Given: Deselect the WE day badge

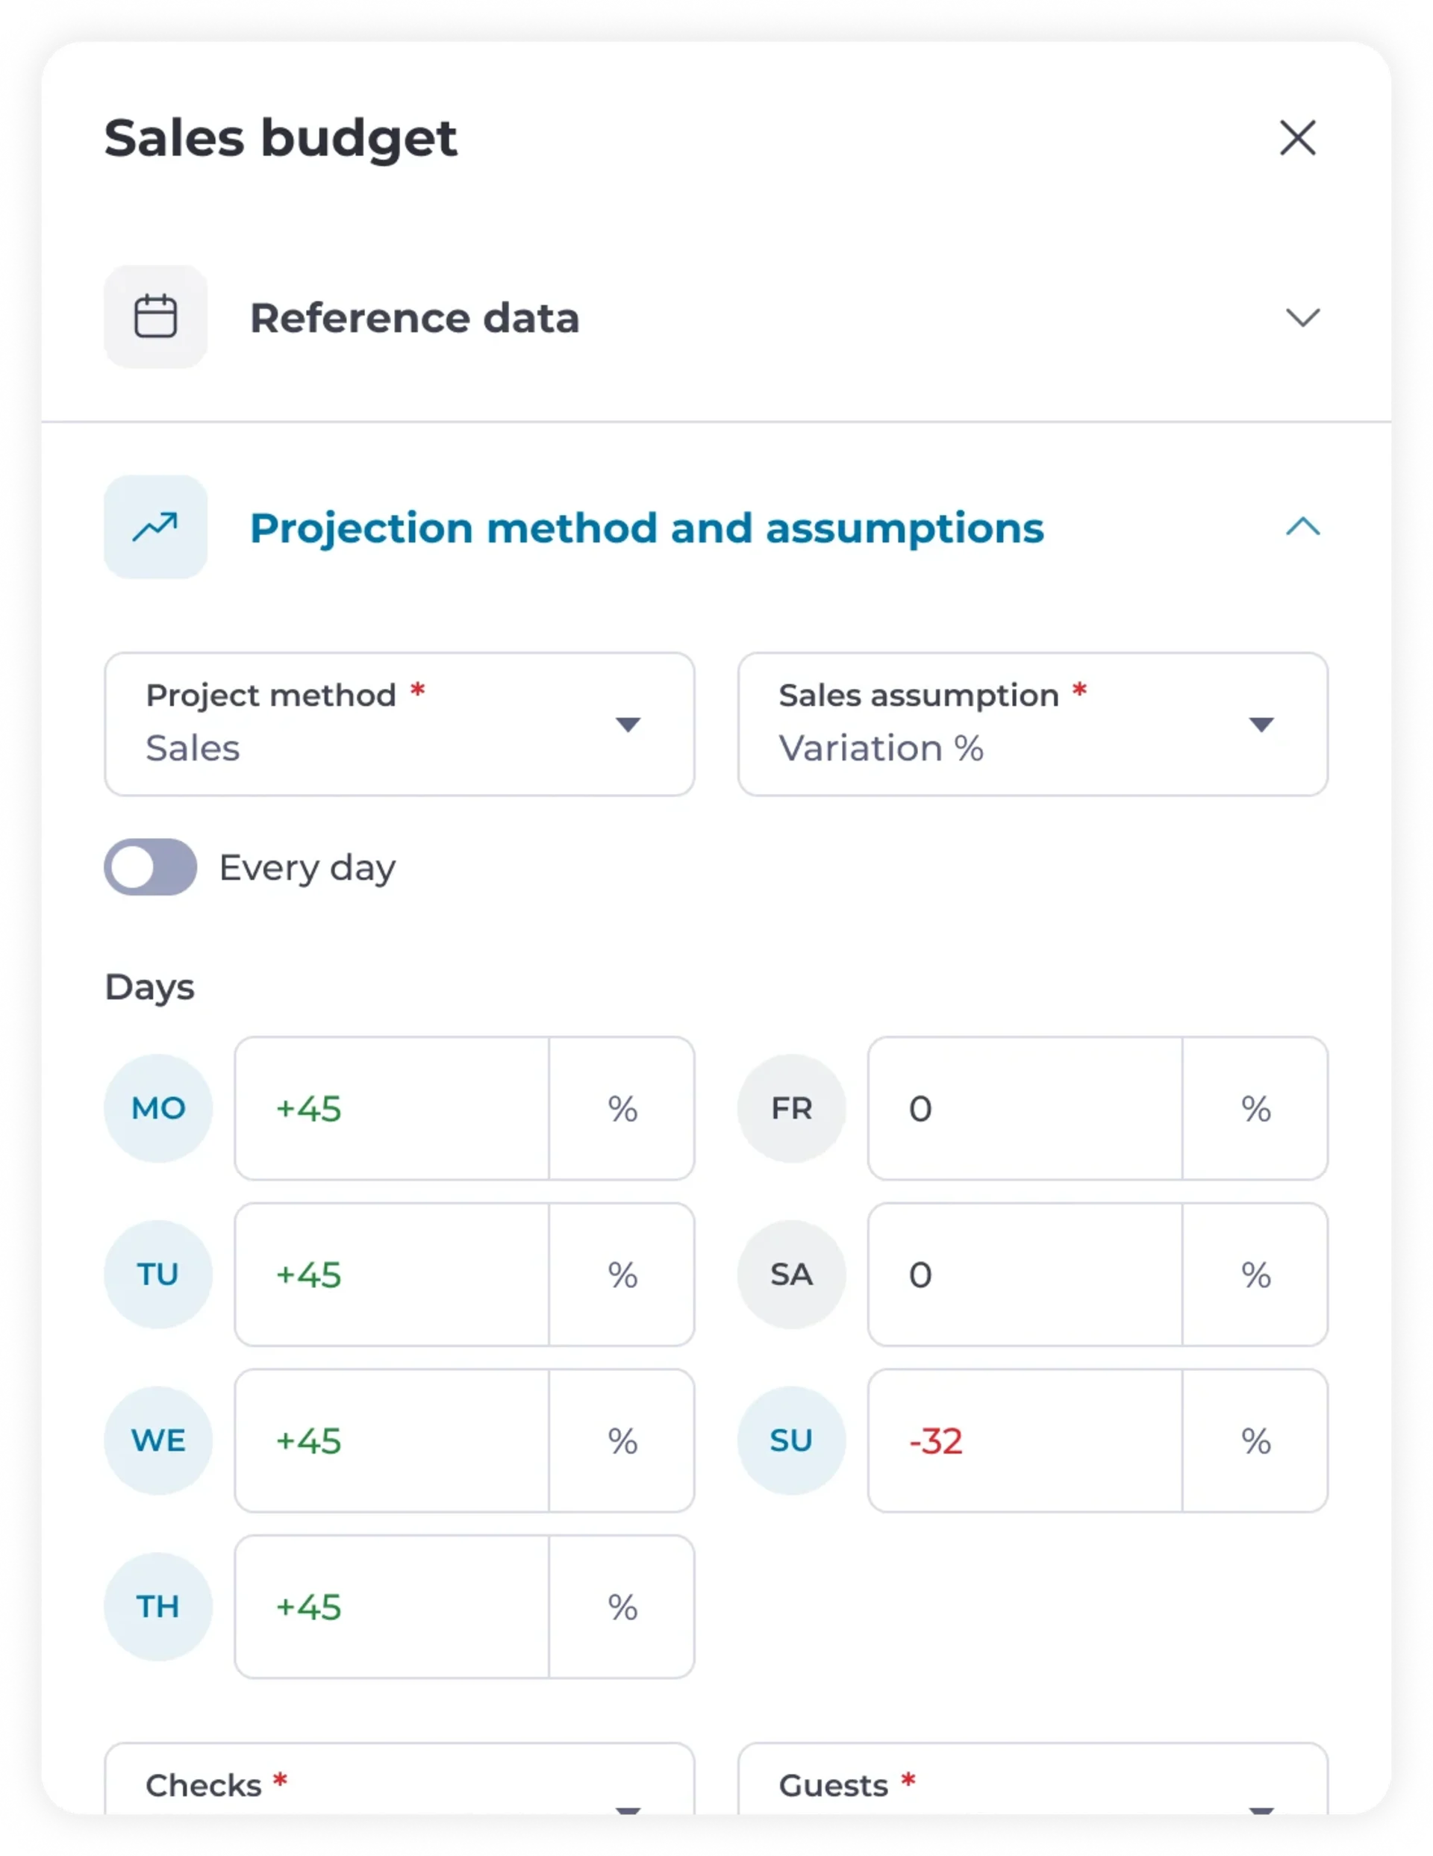Looking at the screenshot, I should pos(158,1440).
